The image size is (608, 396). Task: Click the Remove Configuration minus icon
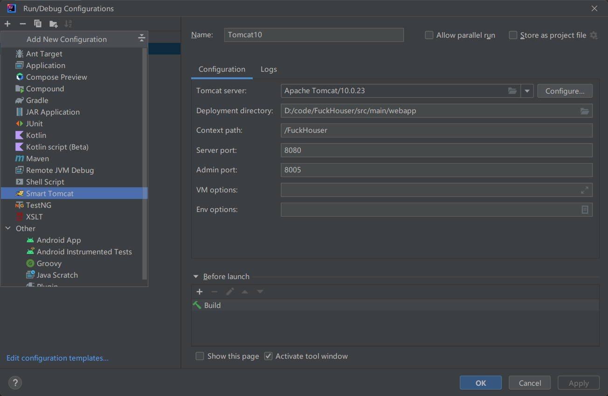coord(22,24)
